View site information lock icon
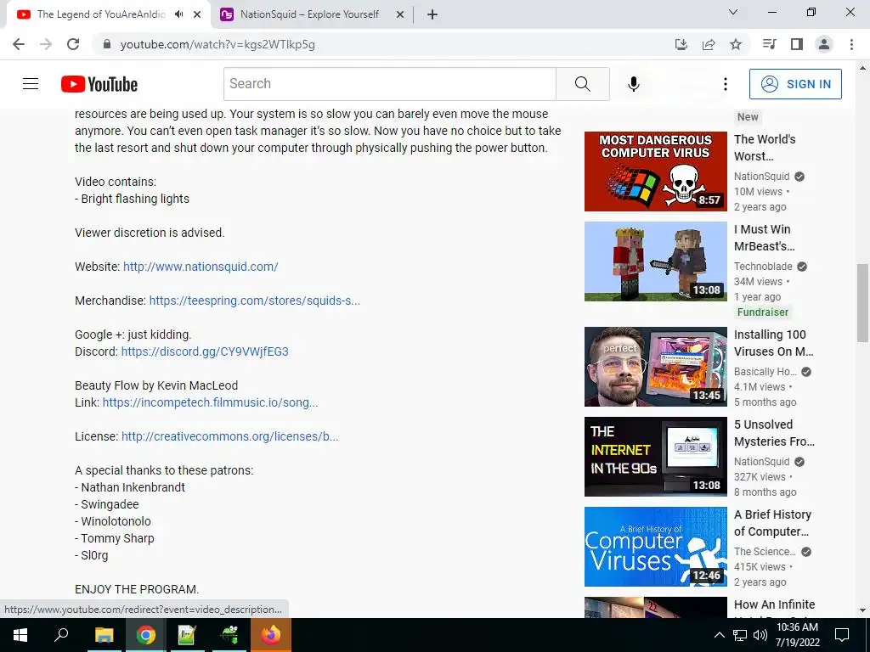The image size is (870, 652). [107, 44]
